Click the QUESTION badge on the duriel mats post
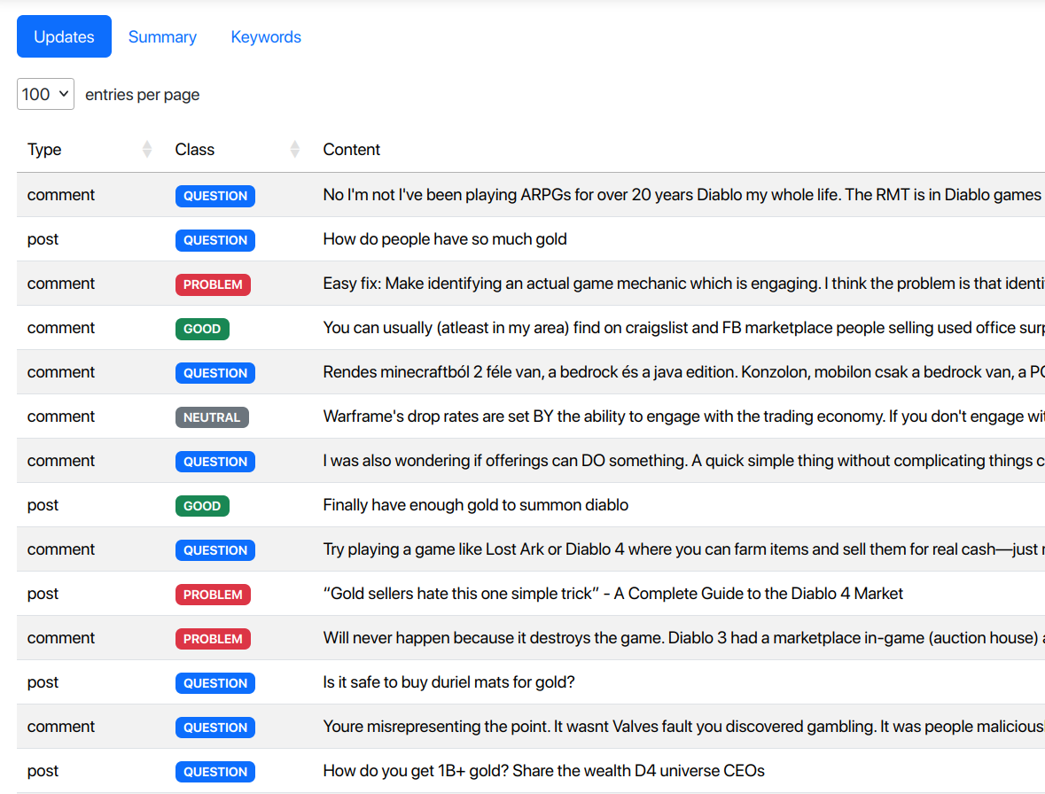The image size is (1045, 794). click(214, 682)
